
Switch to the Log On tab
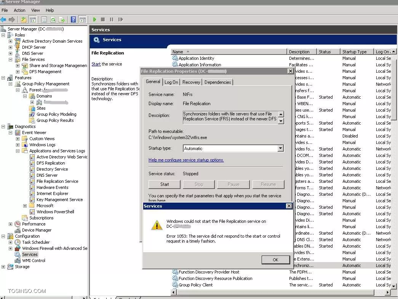171,82
